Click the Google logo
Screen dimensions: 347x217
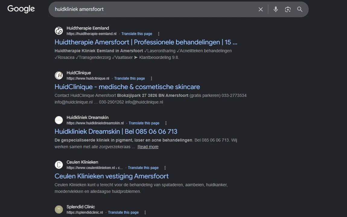tap(21, 9)
